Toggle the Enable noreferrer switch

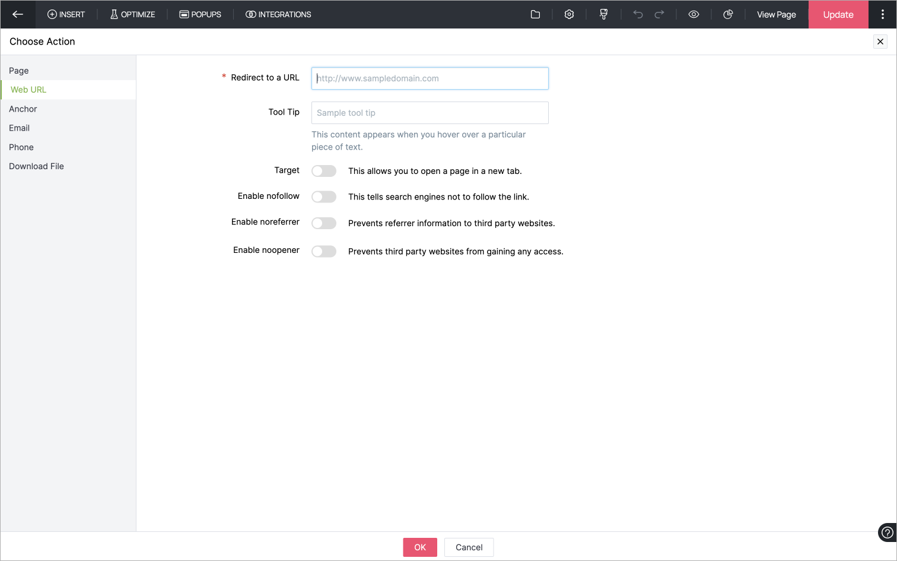(324, 223)
